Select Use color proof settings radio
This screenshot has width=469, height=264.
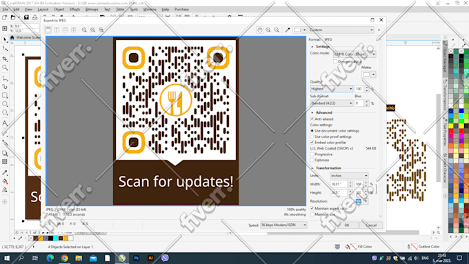click(x=312, y=136)
